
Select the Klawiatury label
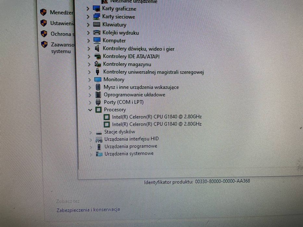pos(114,25)
